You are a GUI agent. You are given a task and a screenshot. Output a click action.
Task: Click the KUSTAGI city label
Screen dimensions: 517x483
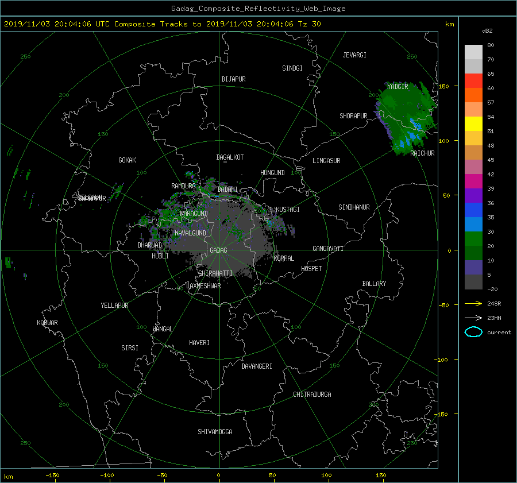(x=288, y=210)
